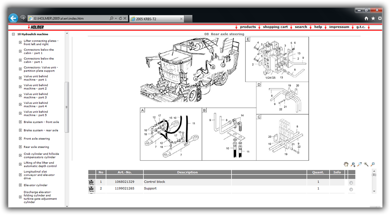
Task: Expand Valve unit behind machine part 3
Action: pyautogui.click(x=20, y=95)
